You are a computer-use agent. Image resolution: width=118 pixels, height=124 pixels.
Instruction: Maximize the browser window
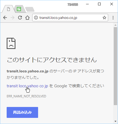coord(99,4)
